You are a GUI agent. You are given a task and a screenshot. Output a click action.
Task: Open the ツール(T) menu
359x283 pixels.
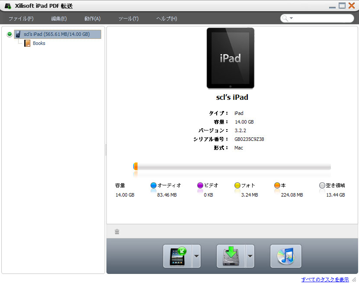pos(128,19)
